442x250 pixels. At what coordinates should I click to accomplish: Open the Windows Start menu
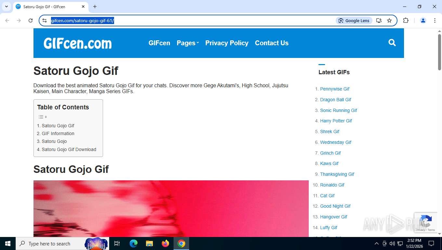[x=8, y=243]
